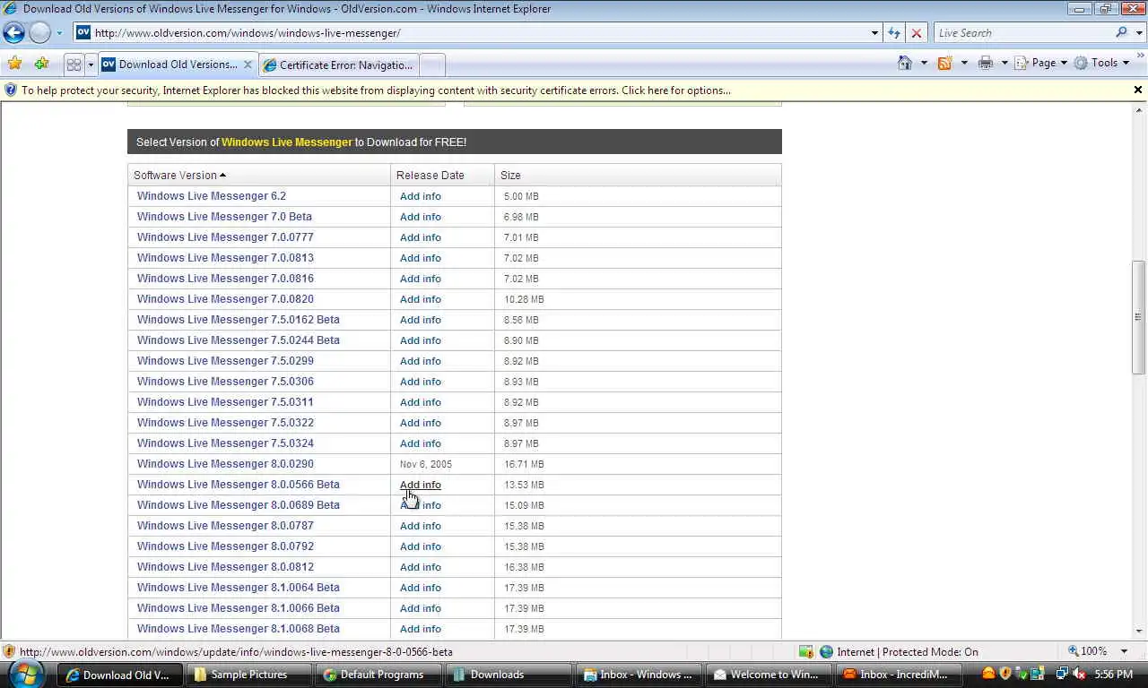This screenshot has height=688, width=1148.
Task: Open the Print options dropdown arrow
Action: [1004, 63]
